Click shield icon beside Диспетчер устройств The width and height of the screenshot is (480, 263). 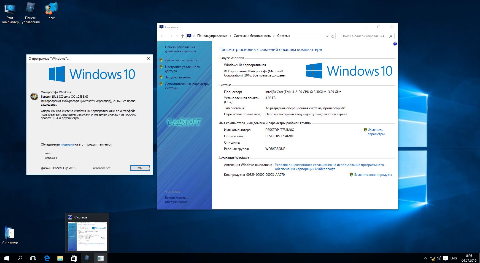161,60
